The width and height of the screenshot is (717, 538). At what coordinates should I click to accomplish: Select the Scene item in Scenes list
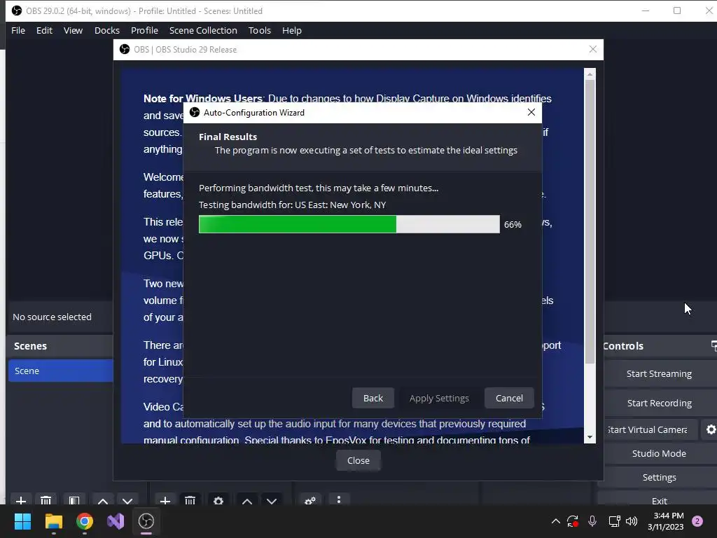pyautogui.click(x=60, y=371)
